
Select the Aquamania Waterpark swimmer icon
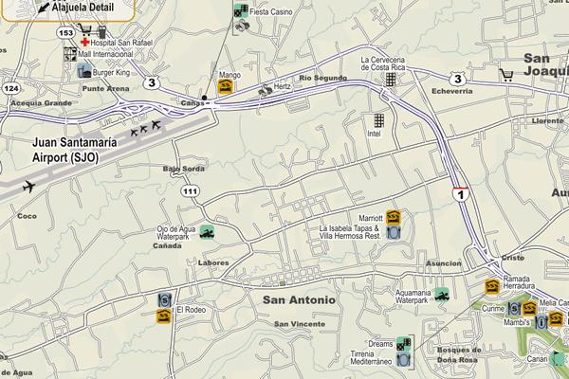(x=442, y=295)
